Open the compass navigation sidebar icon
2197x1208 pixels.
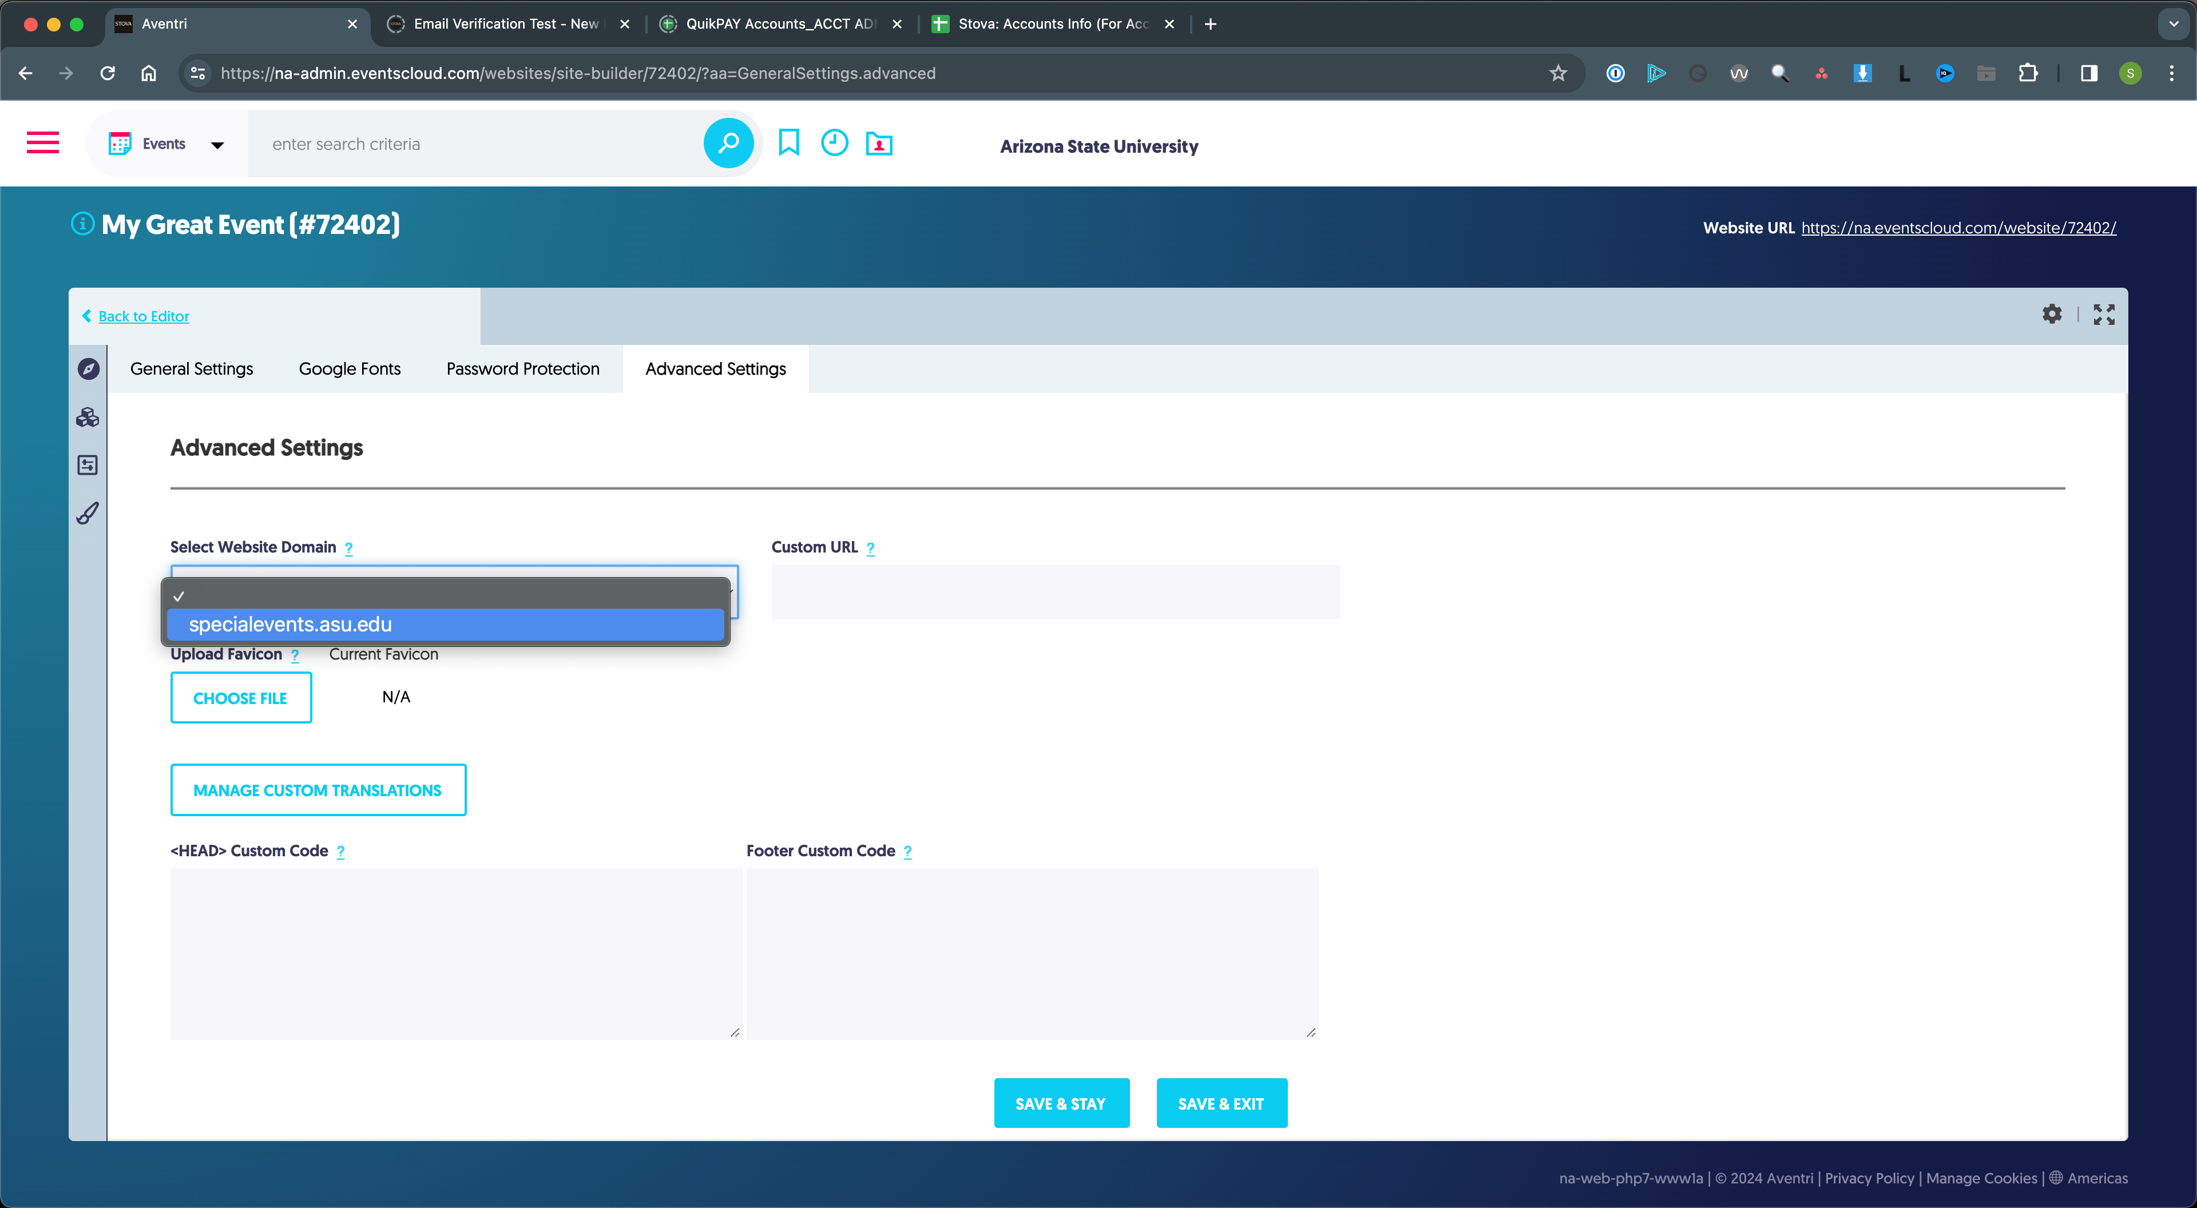[88, 369]
